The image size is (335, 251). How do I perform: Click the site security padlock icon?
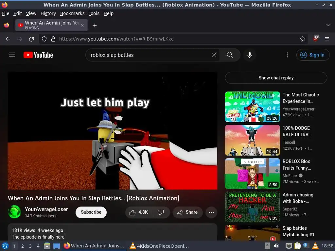(x=53, y=39)
